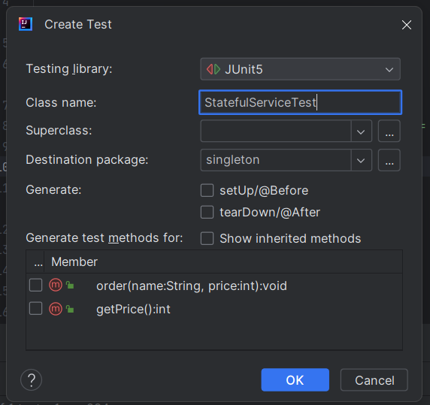Expand the Superclass dropdown arrow
Image resolution: width=430 pixels, height=405 pixels.
click(361, 131)
